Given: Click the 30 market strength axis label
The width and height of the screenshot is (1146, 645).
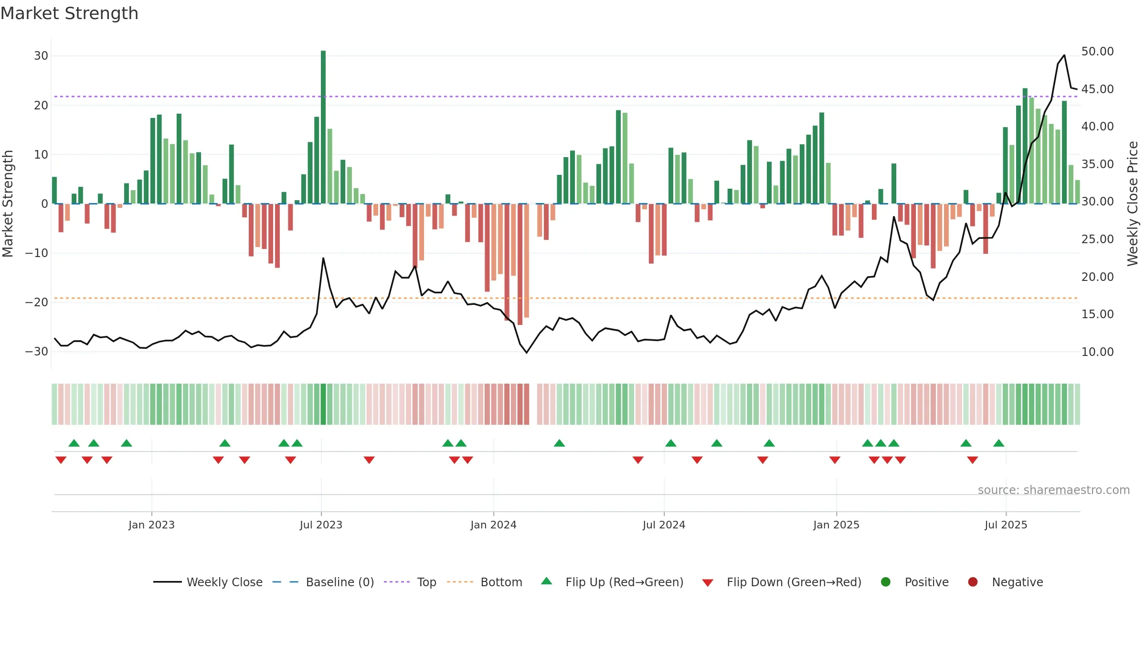Looking at the screenshot, I should [41, 56].
